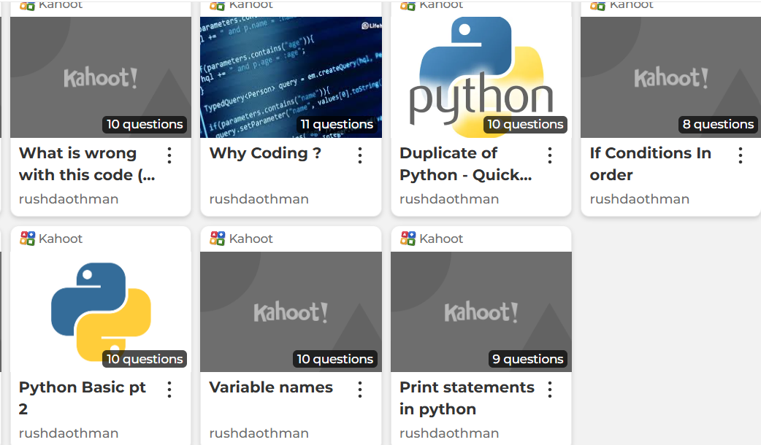Open three-dot menu for 'Python Basic pt 2'
This screenshot has width=761, height=445.
169,390
